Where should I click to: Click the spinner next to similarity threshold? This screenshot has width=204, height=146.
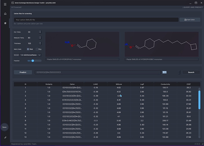pyautogui.click(x=179, y=72)
